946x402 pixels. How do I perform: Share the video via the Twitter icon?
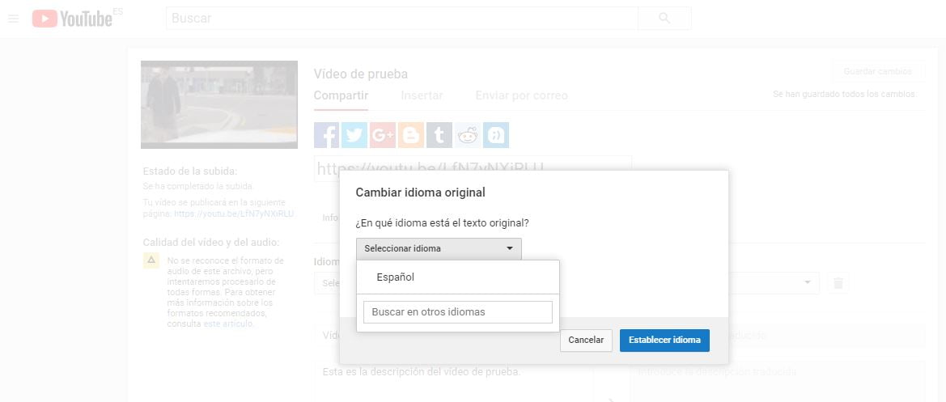pyautogui.click(x=354, y=135)
